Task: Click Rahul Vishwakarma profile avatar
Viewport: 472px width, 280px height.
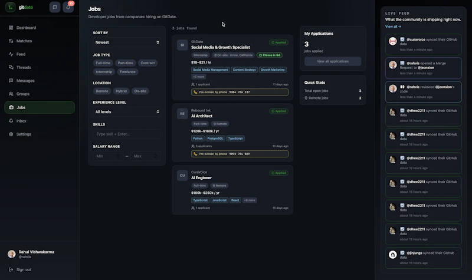Action: [11, 254]
